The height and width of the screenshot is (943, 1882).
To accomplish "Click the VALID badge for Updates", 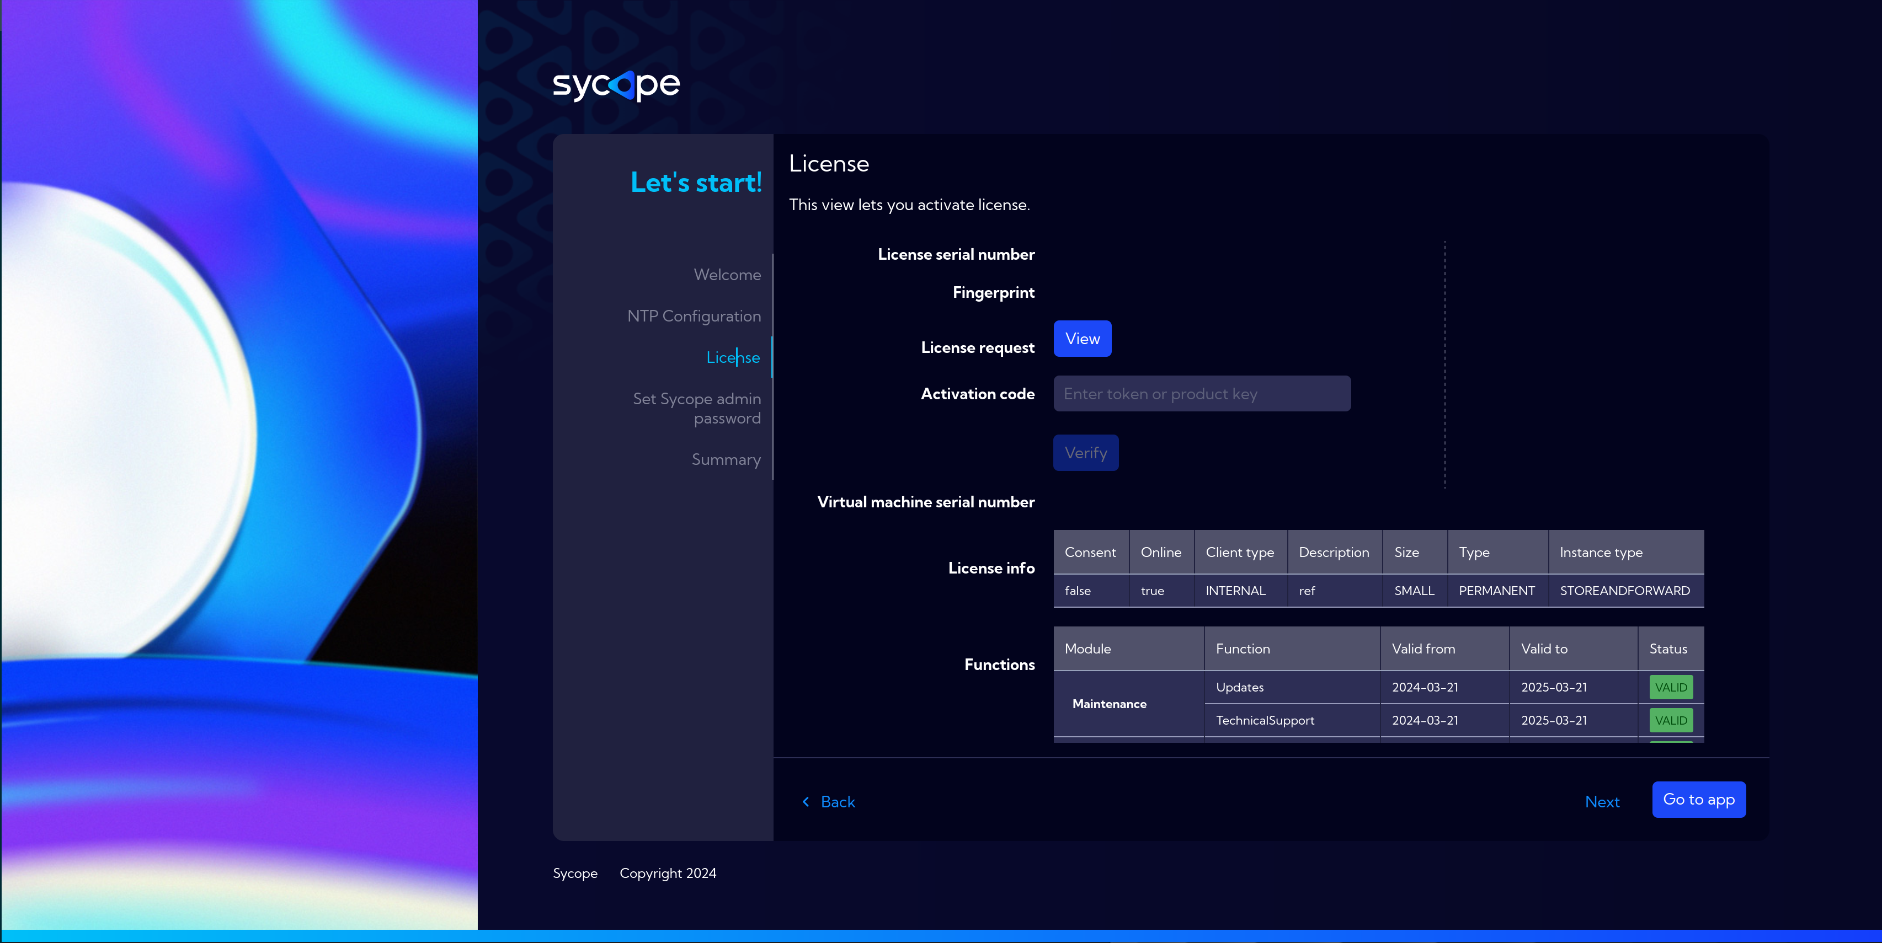I will click(1671, 687).
